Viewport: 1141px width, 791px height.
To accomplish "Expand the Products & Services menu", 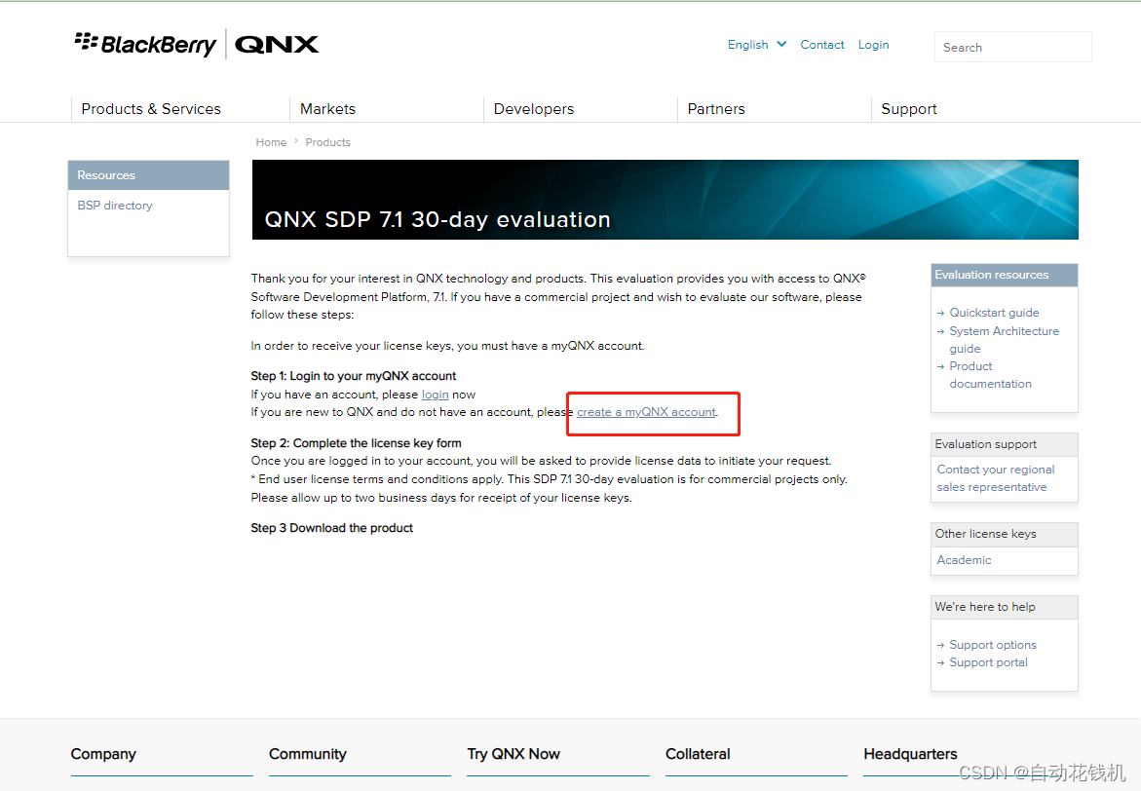I will 151,109.
